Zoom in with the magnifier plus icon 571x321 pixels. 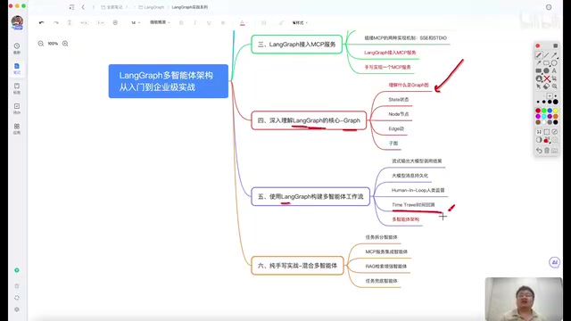[65, 44]
